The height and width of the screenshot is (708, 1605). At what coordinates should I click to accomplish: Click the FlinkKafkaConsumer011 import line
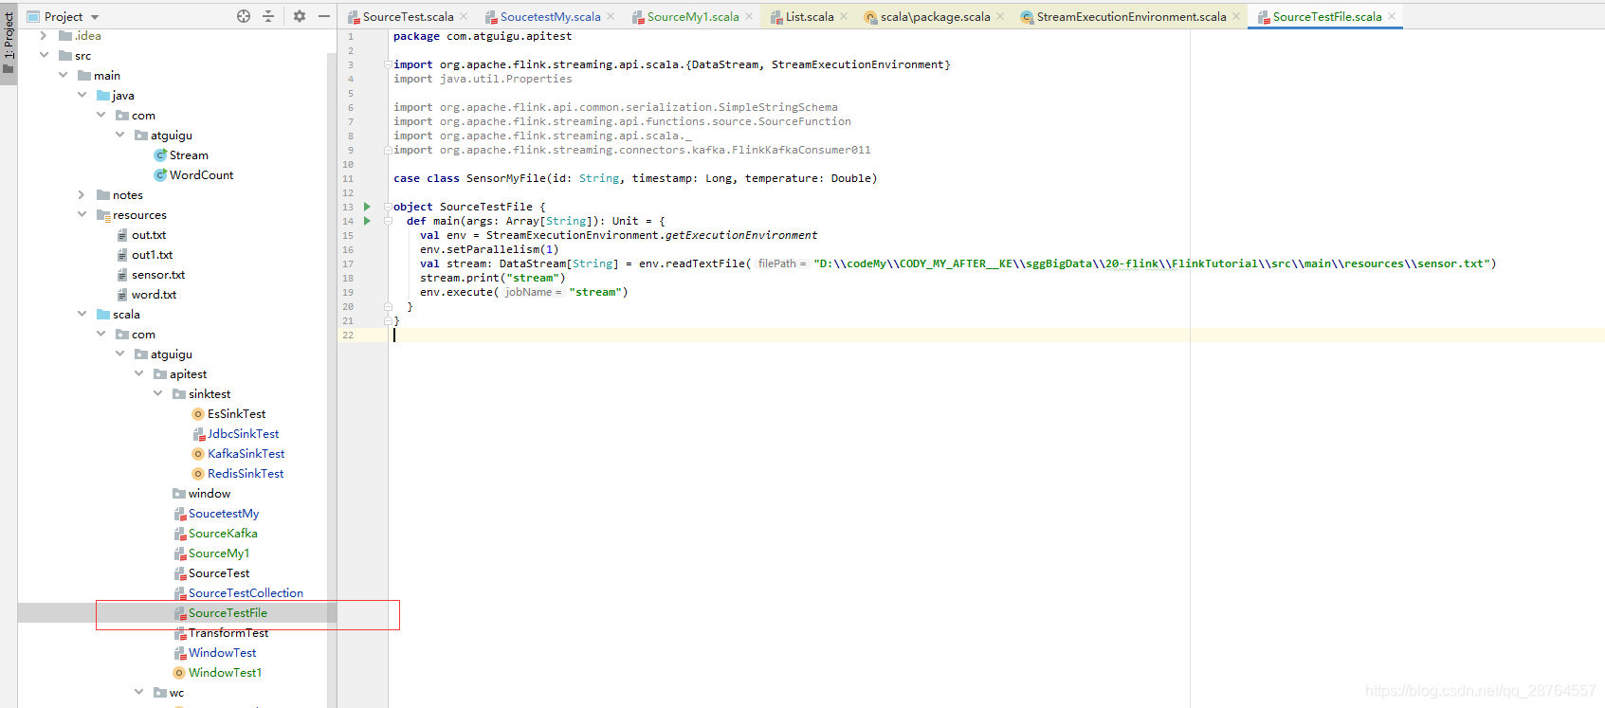[x=632, y=150]
